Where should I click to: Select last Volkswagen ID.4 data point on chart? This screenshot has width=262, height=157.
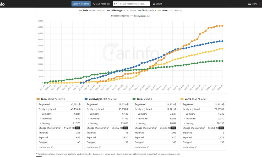coord(222,41)
